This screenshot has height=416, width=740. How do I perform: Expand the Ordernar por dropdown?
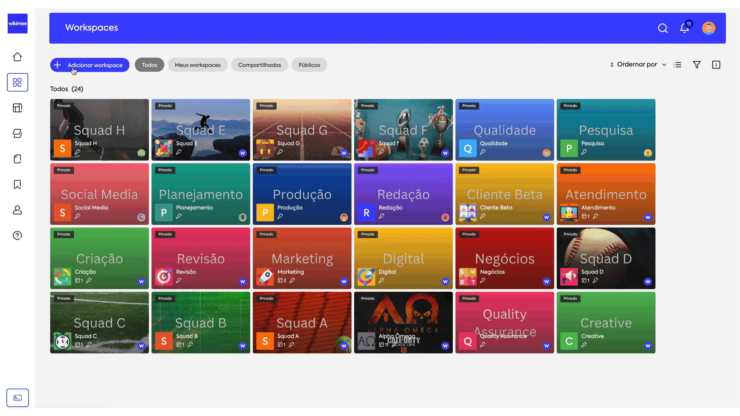(x=638, y=65)
